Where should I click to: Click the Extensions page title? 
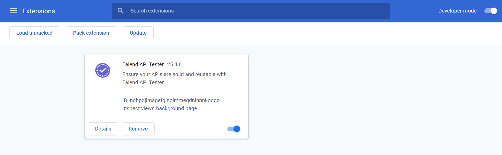(39, 11)
